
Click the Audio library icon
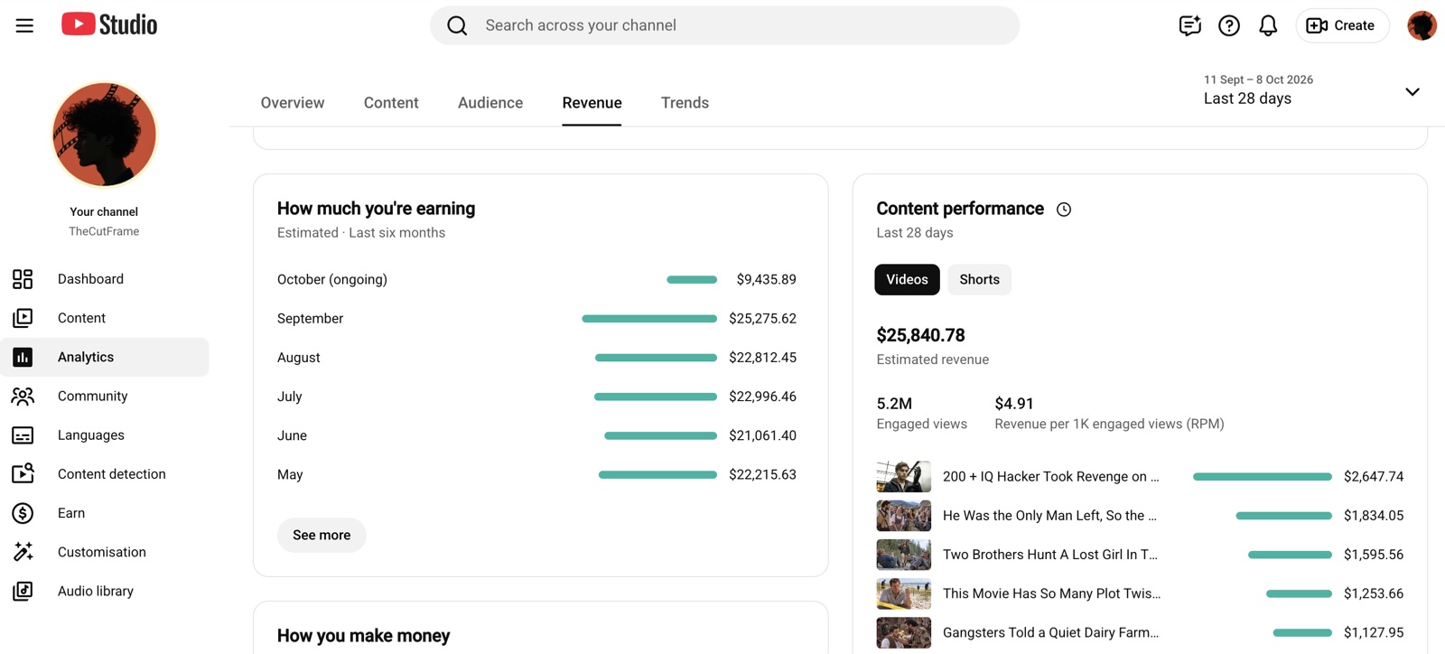coord(23,591)
